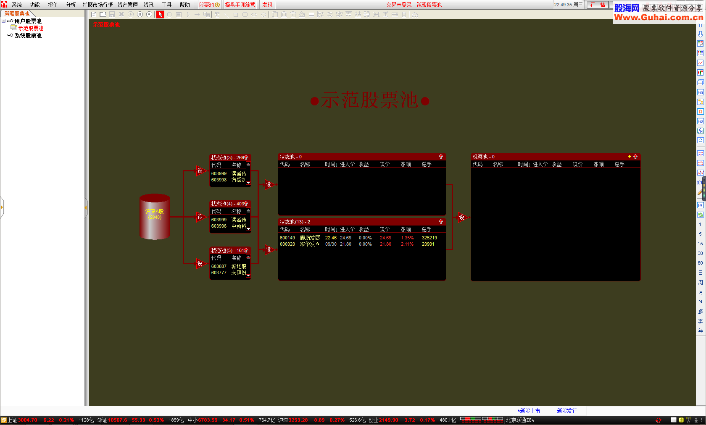
Task: Open the 功能 menu
Action: click(35, 5)
